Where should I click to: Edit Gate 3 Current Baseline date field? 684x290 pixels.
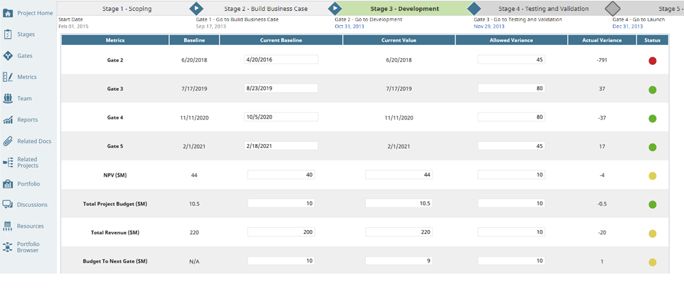281,88
